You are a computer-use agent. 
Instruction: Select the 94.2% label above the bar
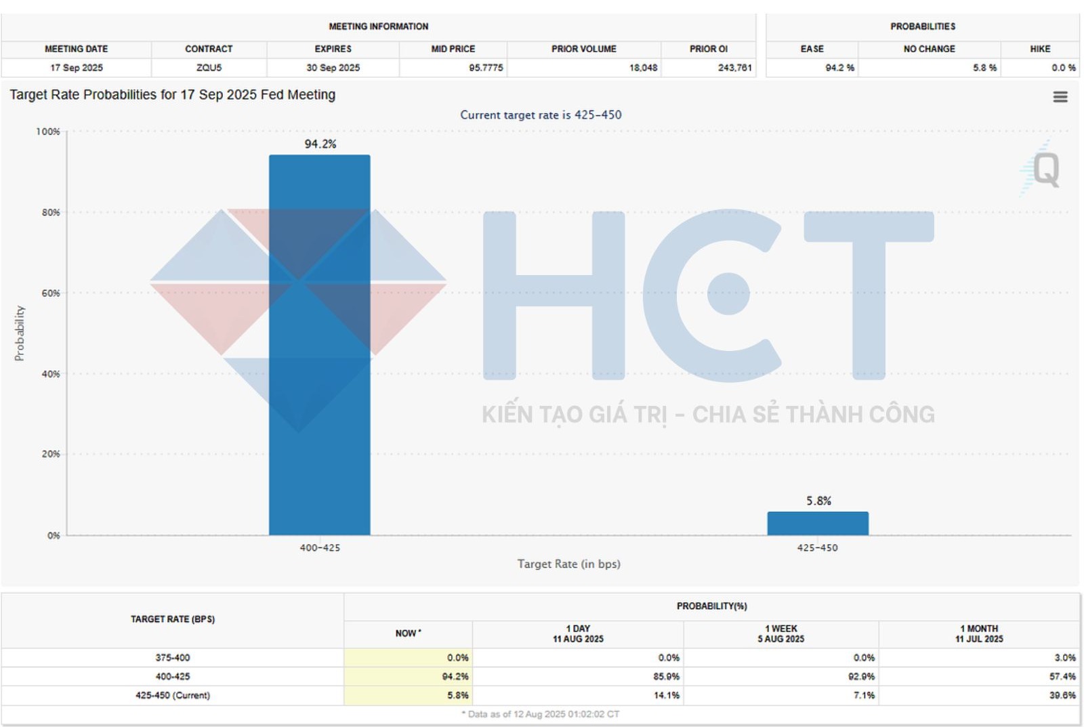pyautogui.click(x=320, y=144)
